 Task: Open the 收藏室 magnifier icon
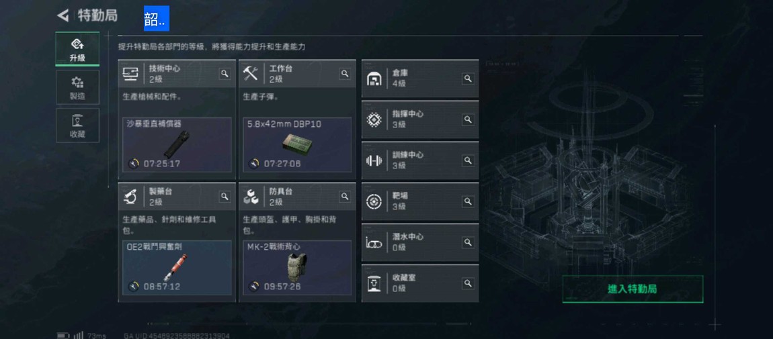point(468,283)
